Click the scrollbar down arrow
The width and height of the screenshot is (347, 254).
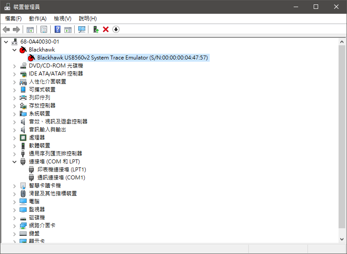[x=342, y=239]
